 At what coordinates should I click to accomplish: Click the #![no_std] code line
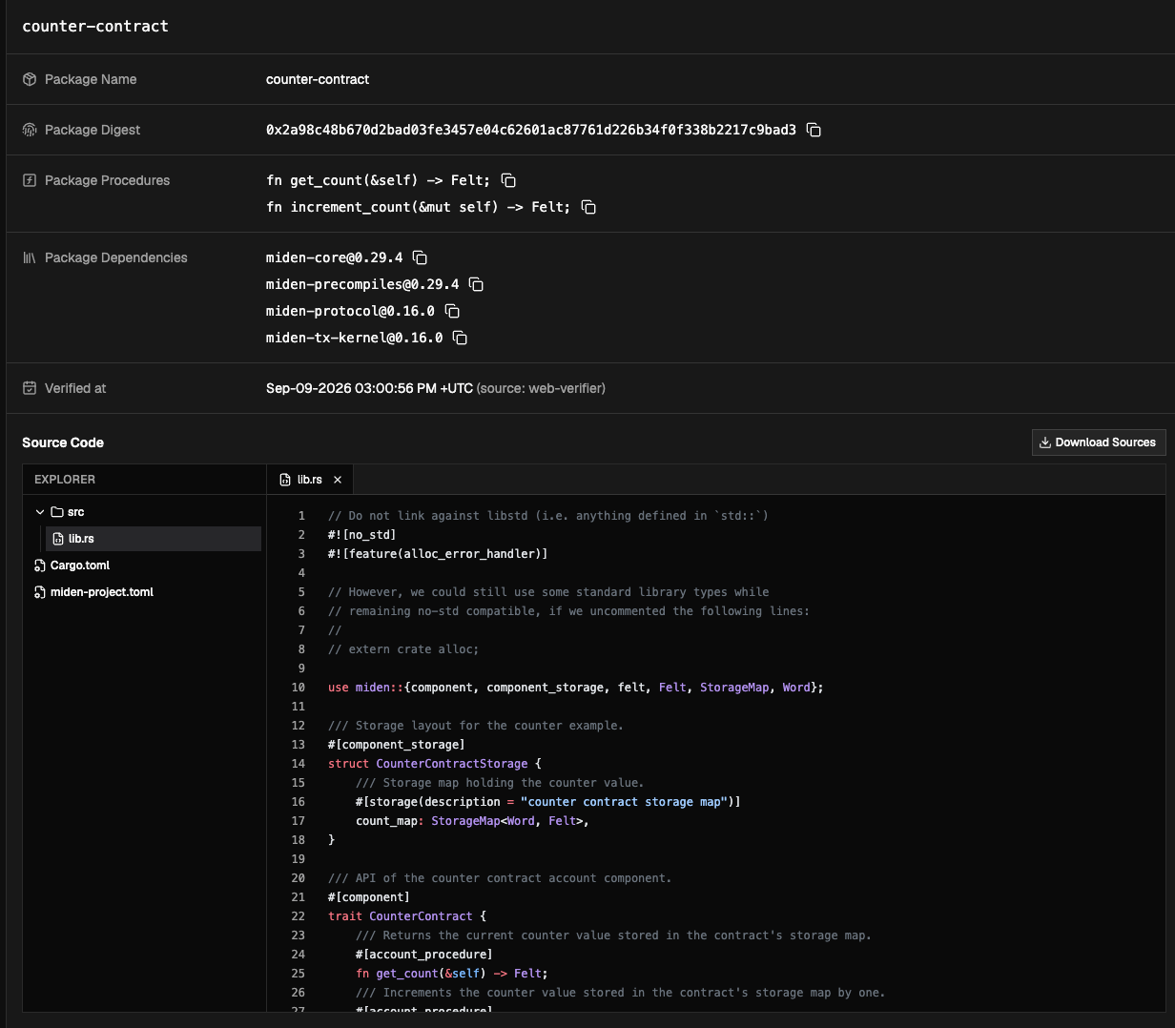click(362, 535)
